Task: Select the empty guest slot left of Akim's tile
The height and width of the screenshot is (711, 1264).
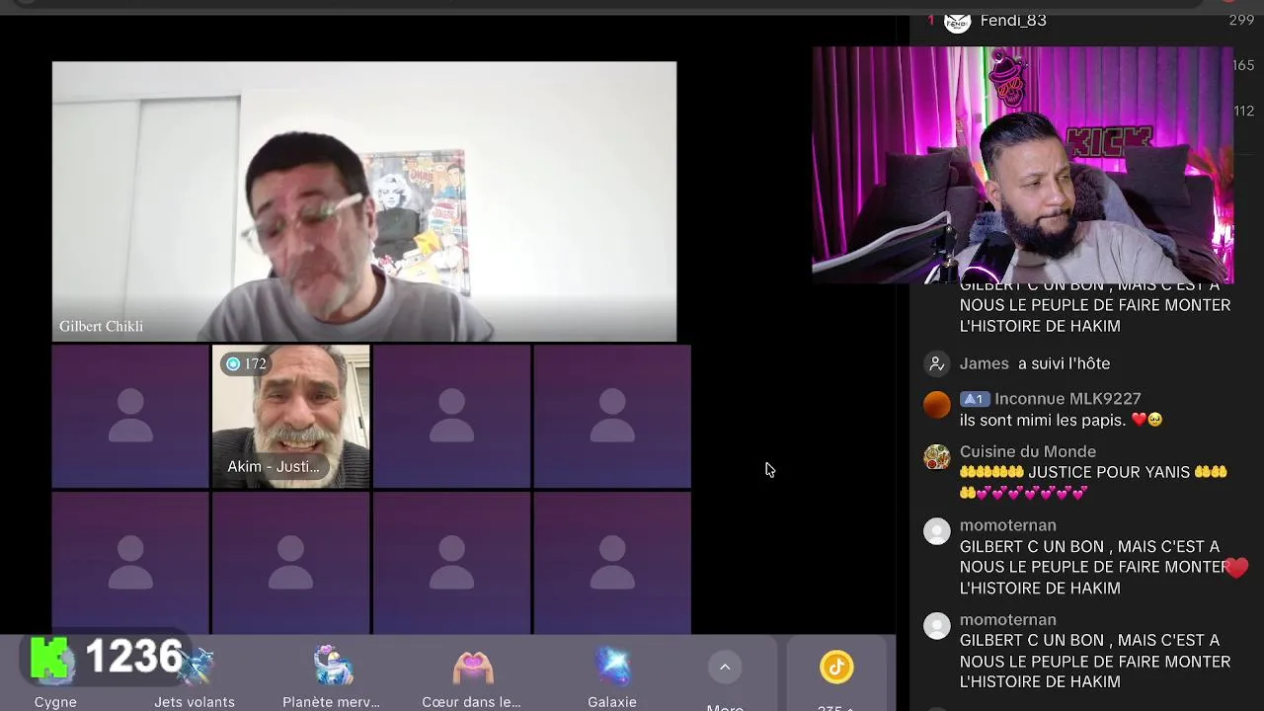Action: coord(130,416)
